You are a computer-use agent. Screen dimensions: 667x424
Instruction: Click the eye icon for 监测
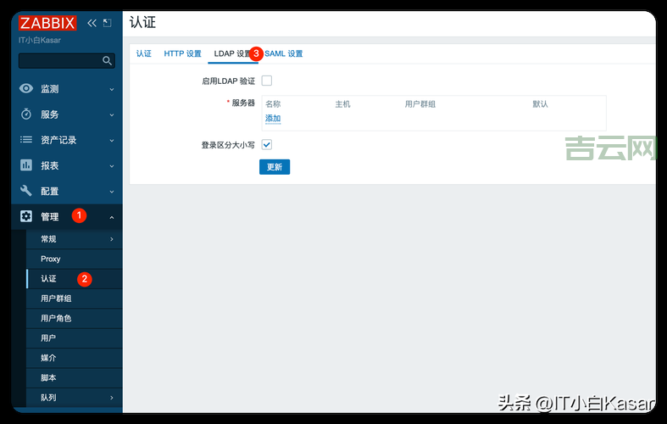[26, 88]
